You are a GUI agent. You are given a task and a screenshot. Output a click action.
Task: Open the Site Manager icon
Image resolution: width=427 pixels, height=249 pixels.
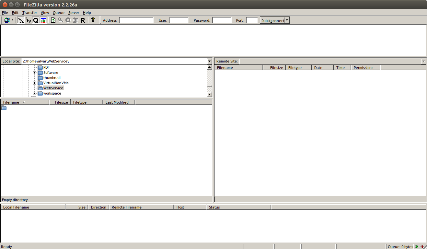[7, 20]
